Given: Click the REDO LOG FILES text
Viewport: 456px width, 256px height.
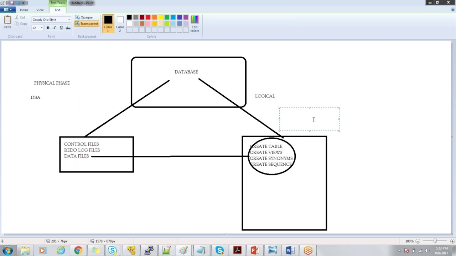Looking at the screenshot, I should (x=82, y=150).
